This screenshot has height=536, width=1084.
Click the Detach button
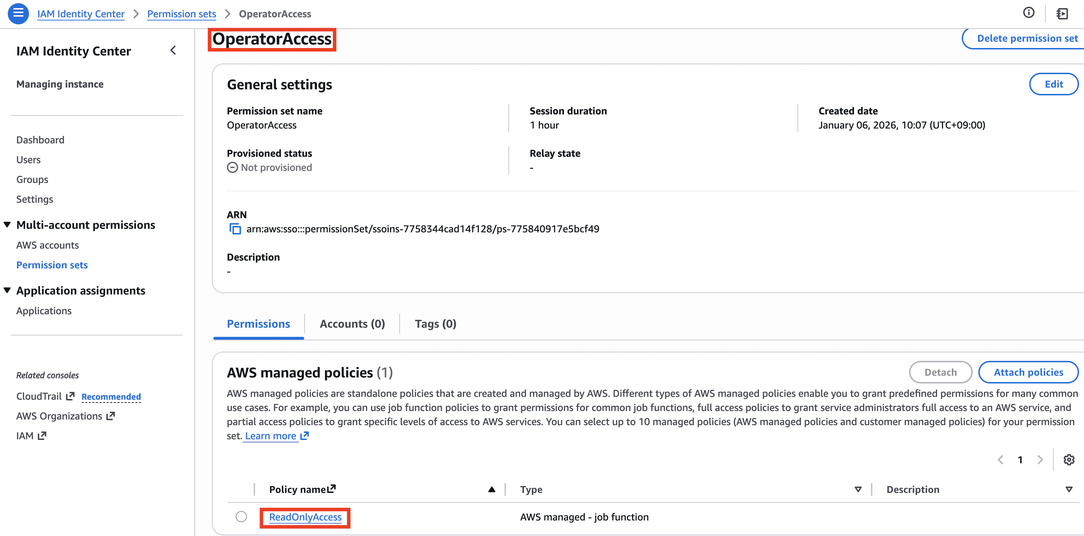point(941,372)
